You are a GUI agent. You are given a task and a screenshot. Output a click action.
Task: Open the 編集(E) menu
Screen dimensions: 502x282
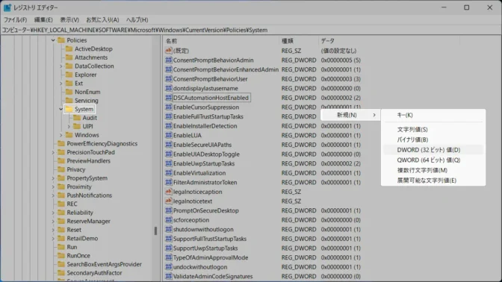click(x=43, y=20)
